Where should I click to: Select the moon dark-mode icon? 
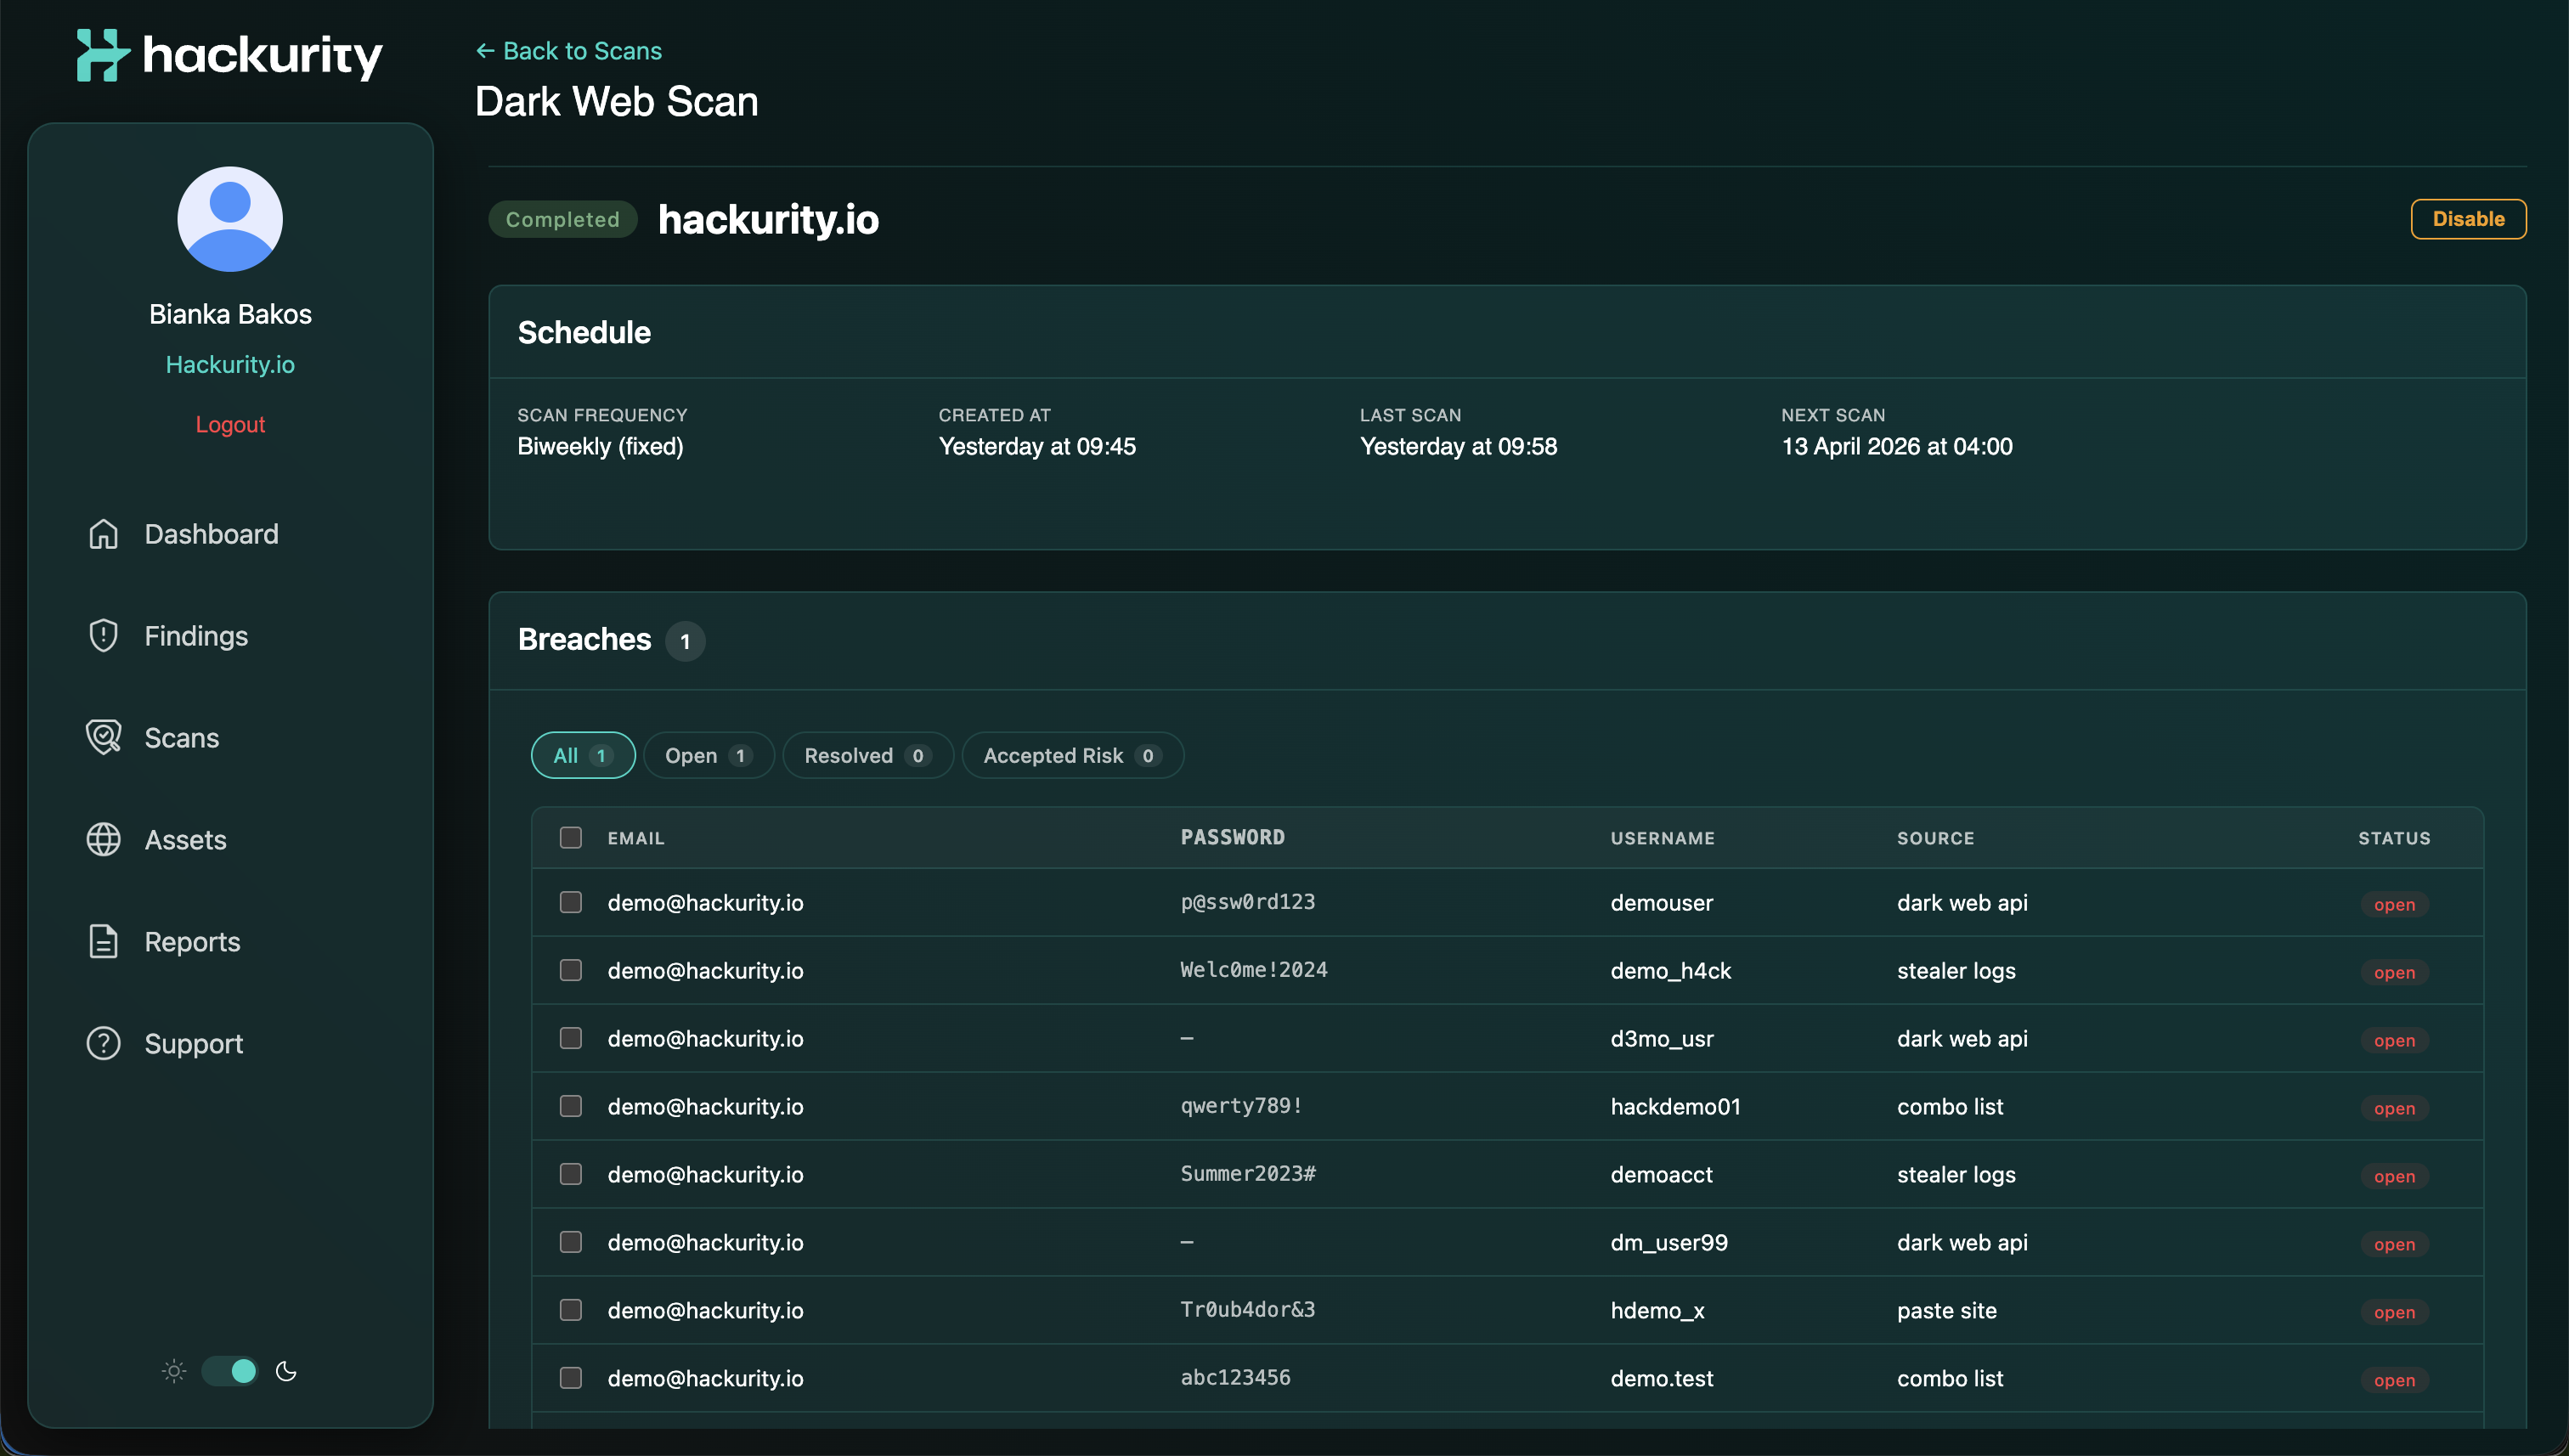[286, 1371]
